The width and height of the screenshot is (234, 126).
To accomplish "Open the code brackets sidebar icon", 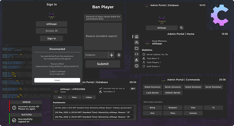I will coord(137,54).
